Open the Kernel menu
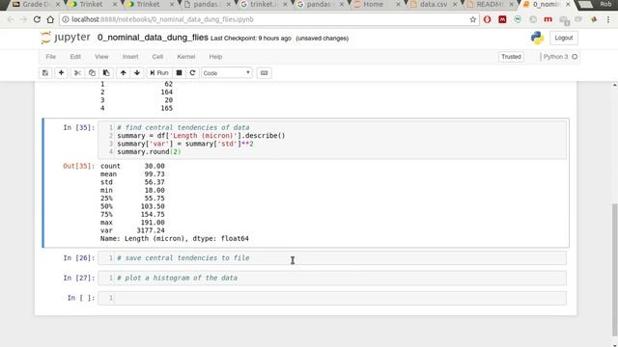The width and height of the screenshot is (618, 347). click(x=186, y=57)
